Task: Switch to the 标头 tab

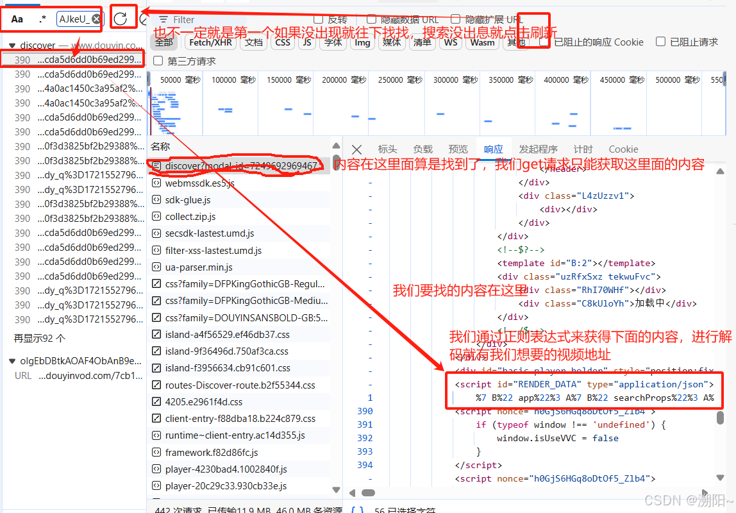Action: (x=387, y=149)
